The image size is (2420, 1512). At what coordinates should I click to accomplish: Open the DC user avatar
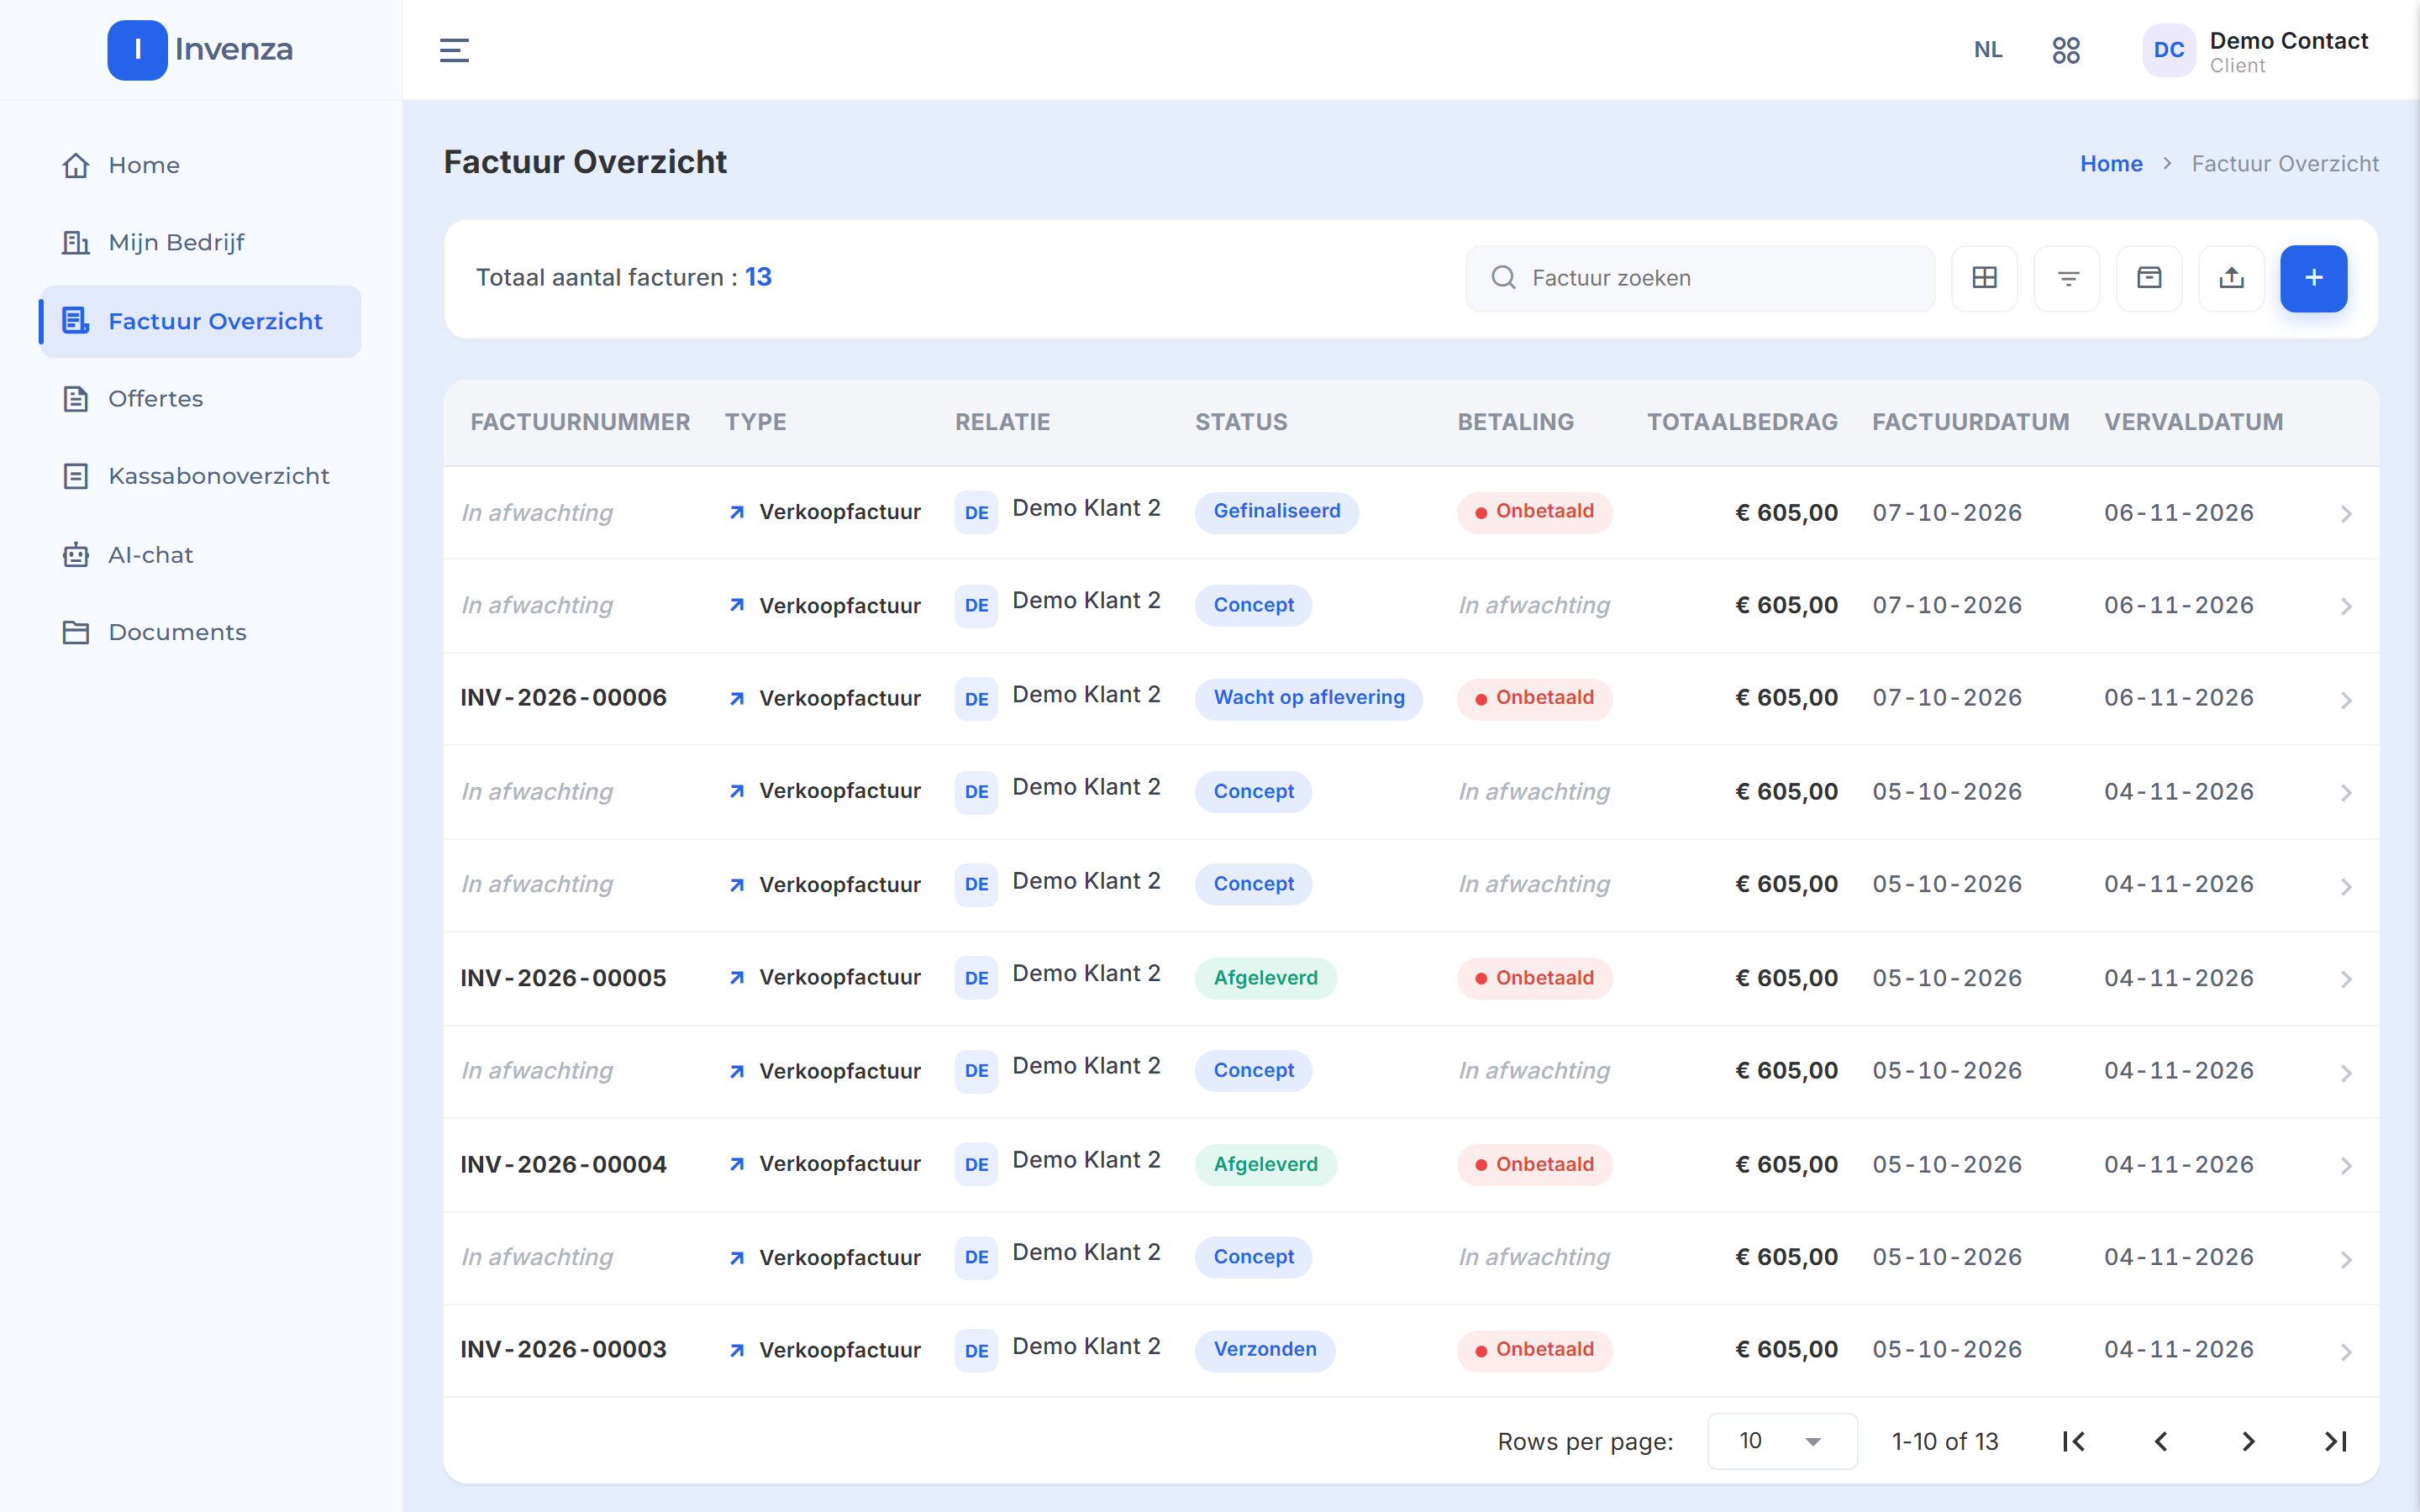coord(2168,50)
